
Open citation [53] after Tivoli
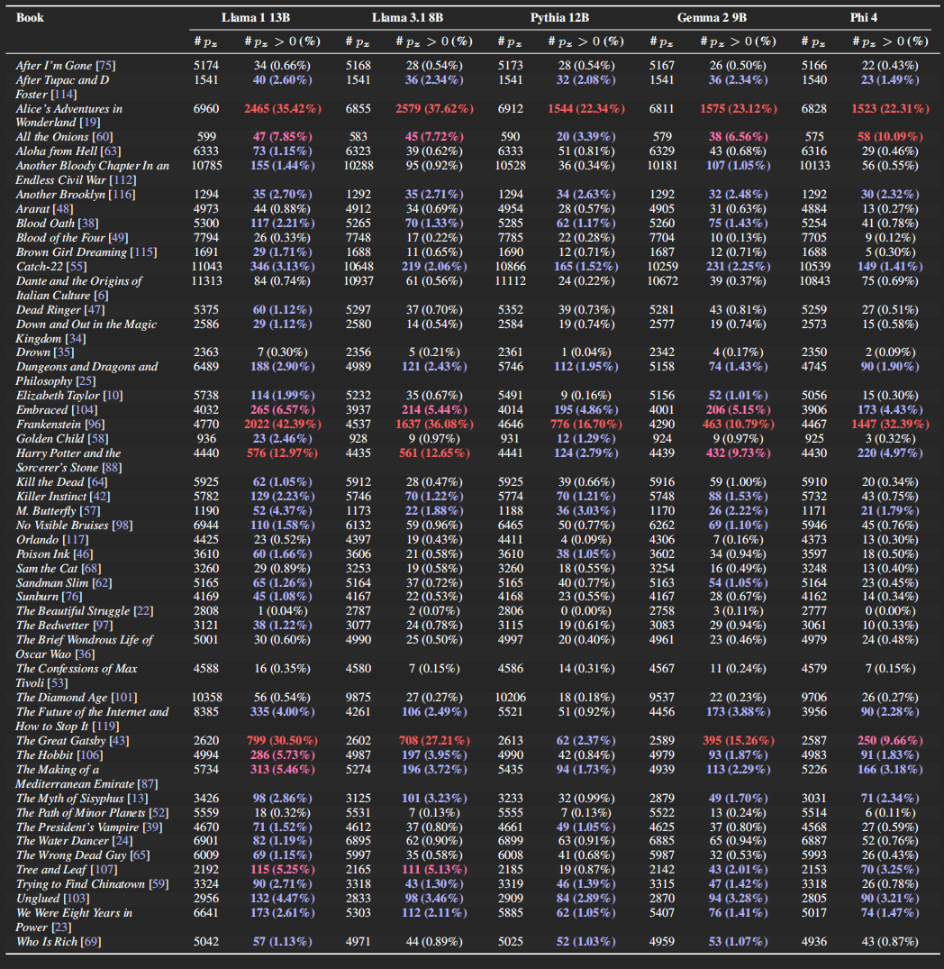pyautogui.click(x=58, y=683)
